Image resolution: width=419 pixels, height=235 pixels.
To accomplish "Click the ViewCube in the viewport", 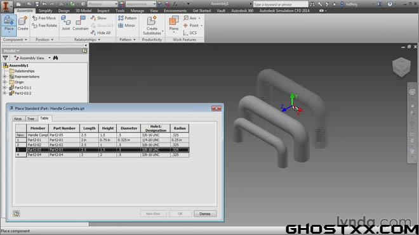I will coord(401,67).
